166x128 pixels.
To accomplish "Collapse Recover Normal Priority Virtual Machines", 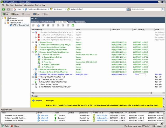I will [x=33, y=52].
